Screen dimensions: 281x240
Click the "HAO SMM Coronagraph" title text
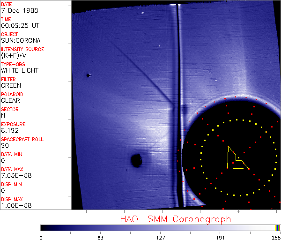pyautogui.click(x=175, y=219)
